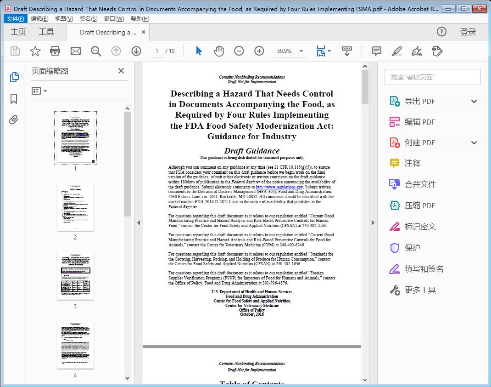491x387 pixels.
Task: Select page 4 thumbnail
Action: click(75, 345)
